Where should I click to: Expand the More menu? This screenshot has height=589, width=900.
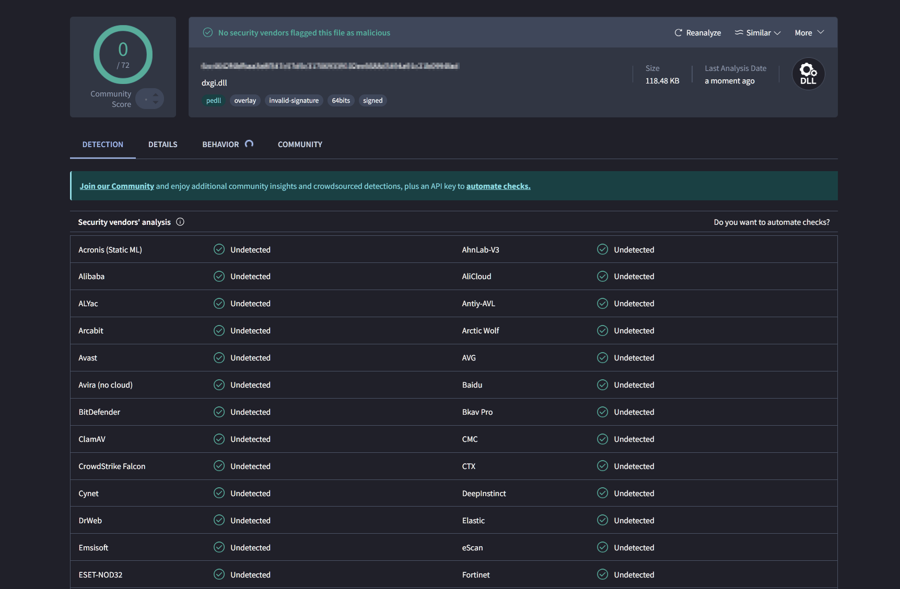click(808, 32)
